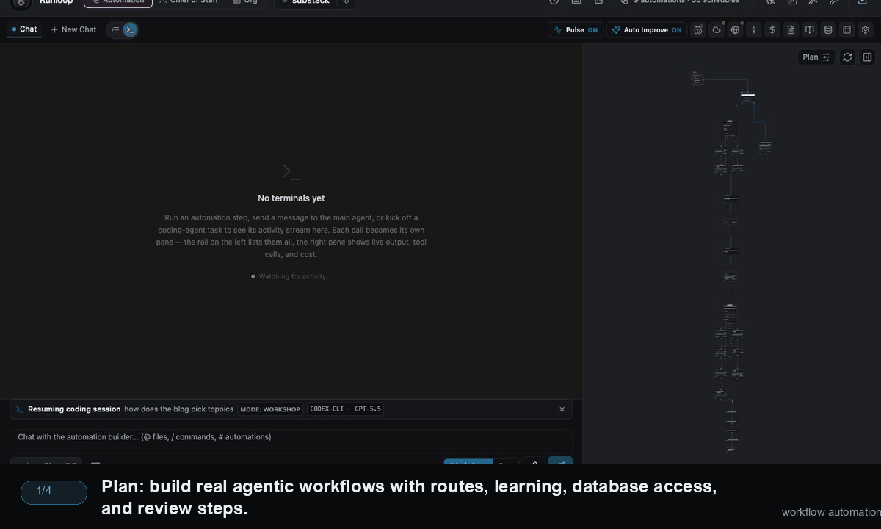Dismiss the Resuming coding session banner

[562, 409]
